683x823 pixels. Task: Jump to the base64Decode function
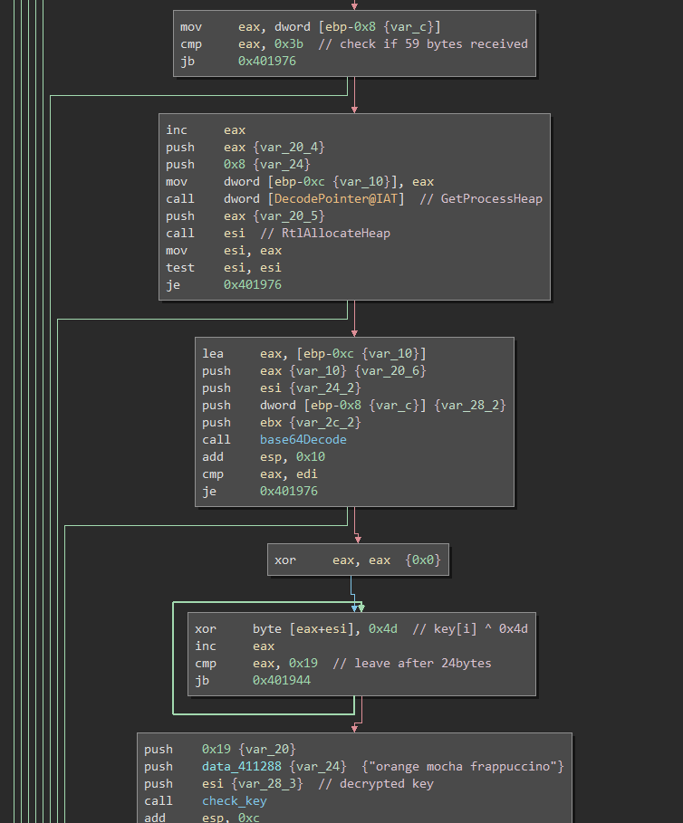coord(303,440)
